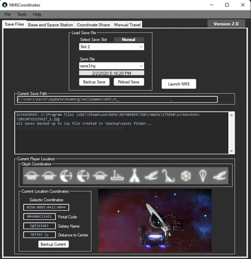Minimize the NMSCoordinates window
The width and height of the screenshot is (251, 259).
tap(211, 5)
